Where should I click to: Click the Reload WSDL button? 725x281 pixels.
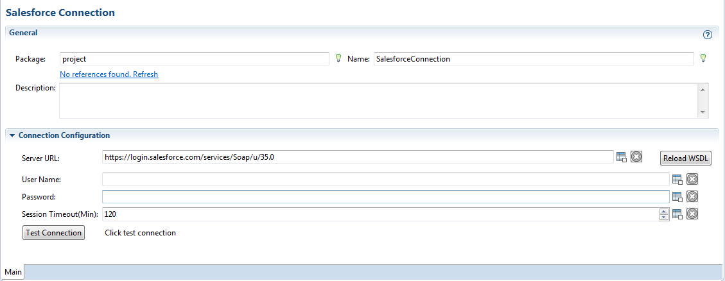click(x=686, y=158)
